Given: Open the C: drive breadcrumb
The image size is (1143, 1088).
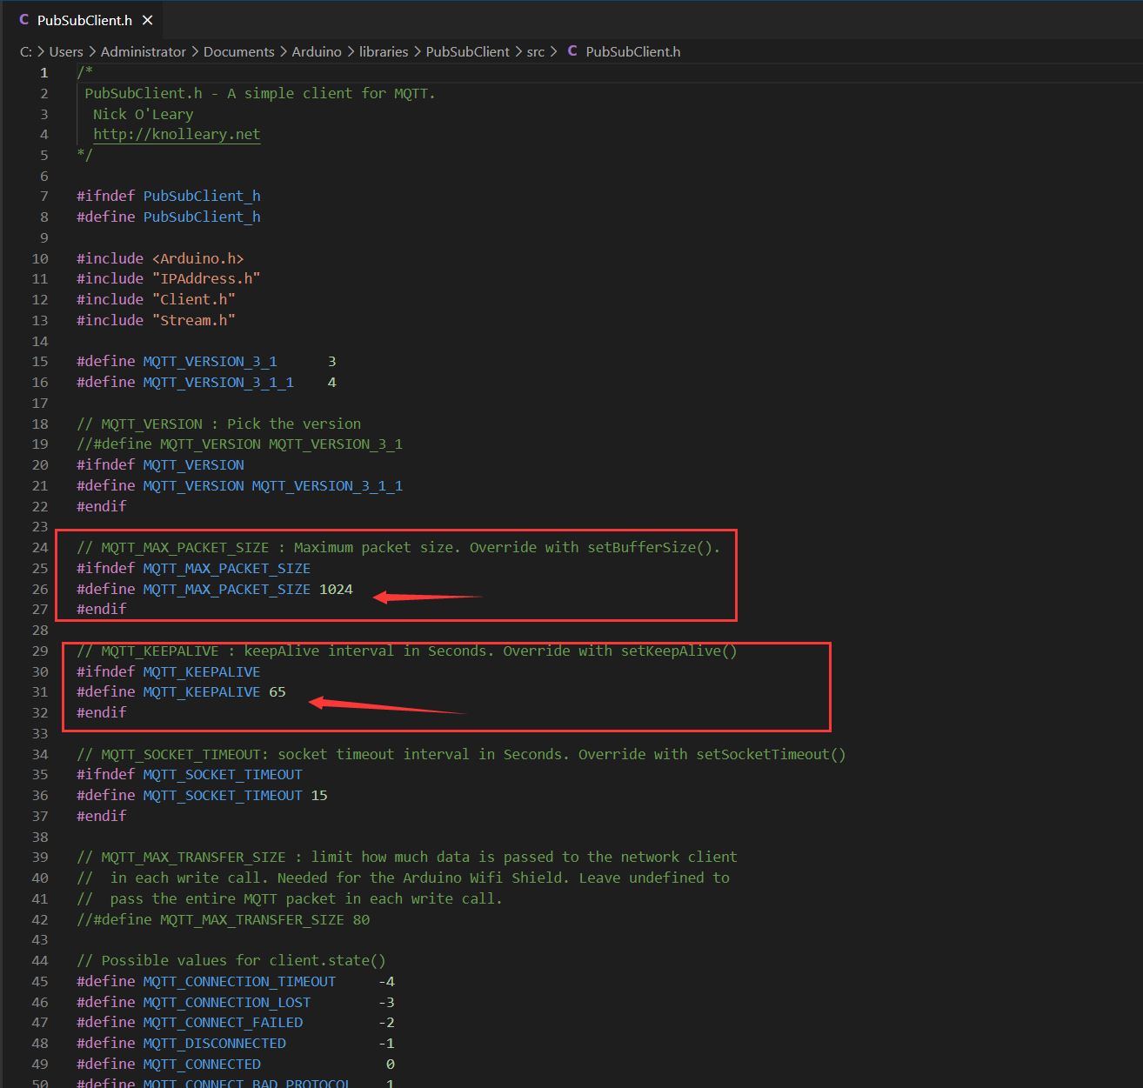Looking at the screenshot, I should 26,51.
